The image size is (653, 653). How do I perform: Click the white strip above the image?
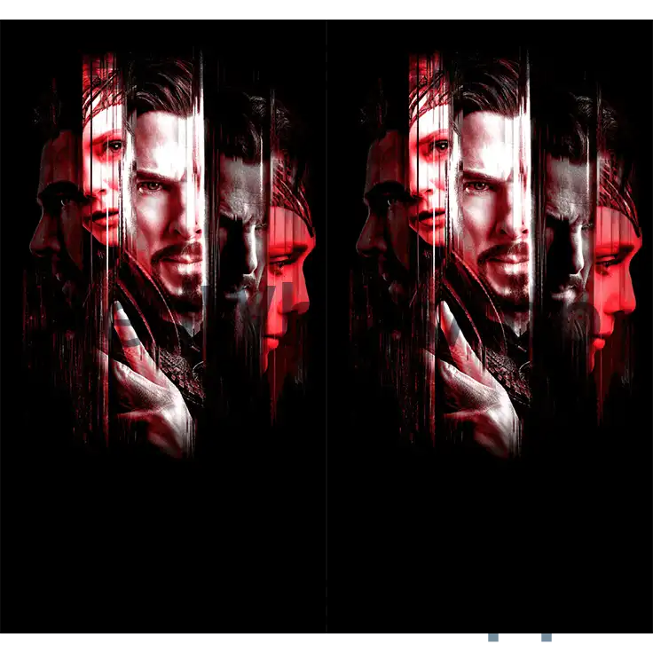click(x=326, y=6)
